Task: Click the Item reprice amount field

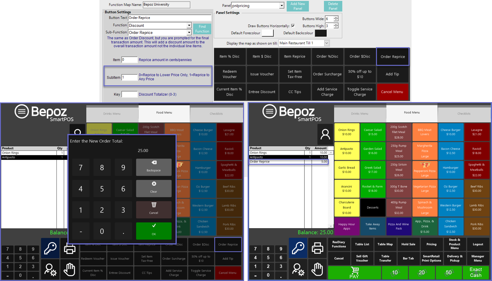Action: (130, 60)
